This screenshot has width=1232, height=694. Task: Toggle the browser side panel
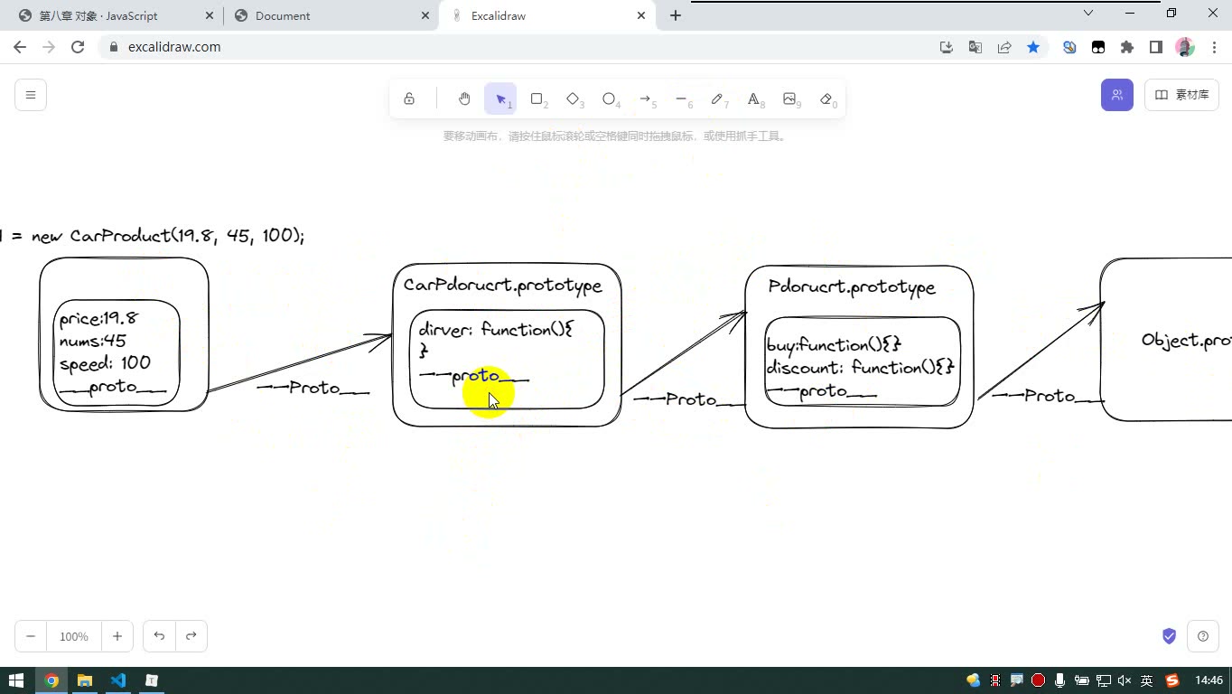coord(1156,47)
